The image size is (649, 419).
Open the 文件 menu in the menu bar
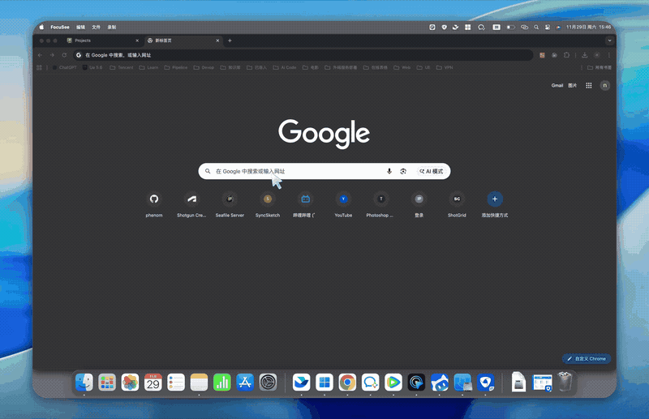pos(96,28)
